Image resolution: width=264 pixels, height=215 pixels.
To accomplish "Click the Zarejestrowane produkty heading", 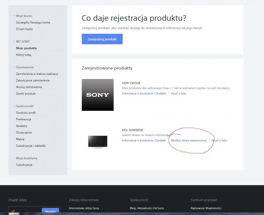I will pyautogui.click(x=107, y=68).
